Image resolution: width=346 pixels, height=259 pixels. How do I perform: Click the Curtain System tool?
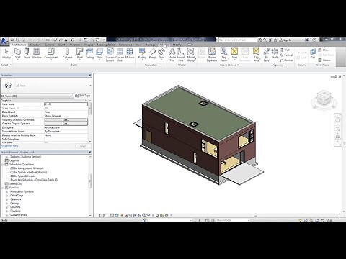point(110,55)
